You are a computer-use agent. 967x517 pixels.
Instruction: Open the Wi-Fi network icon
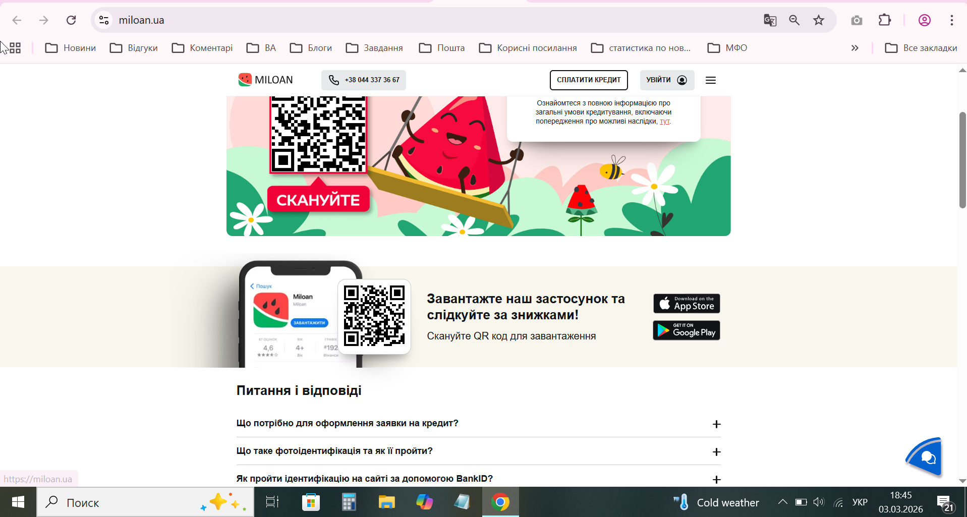tap(838, 502)
